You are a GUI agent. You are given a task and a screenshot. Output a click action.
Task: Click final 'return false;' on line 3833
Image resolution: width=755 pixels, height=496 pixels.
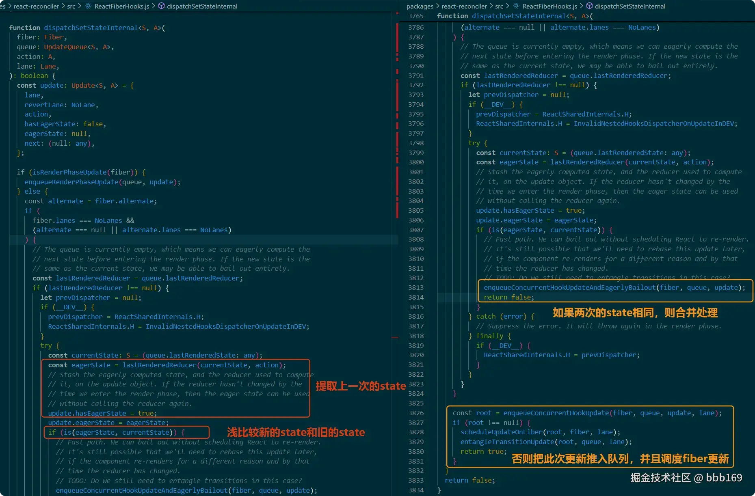pos(470,480)
